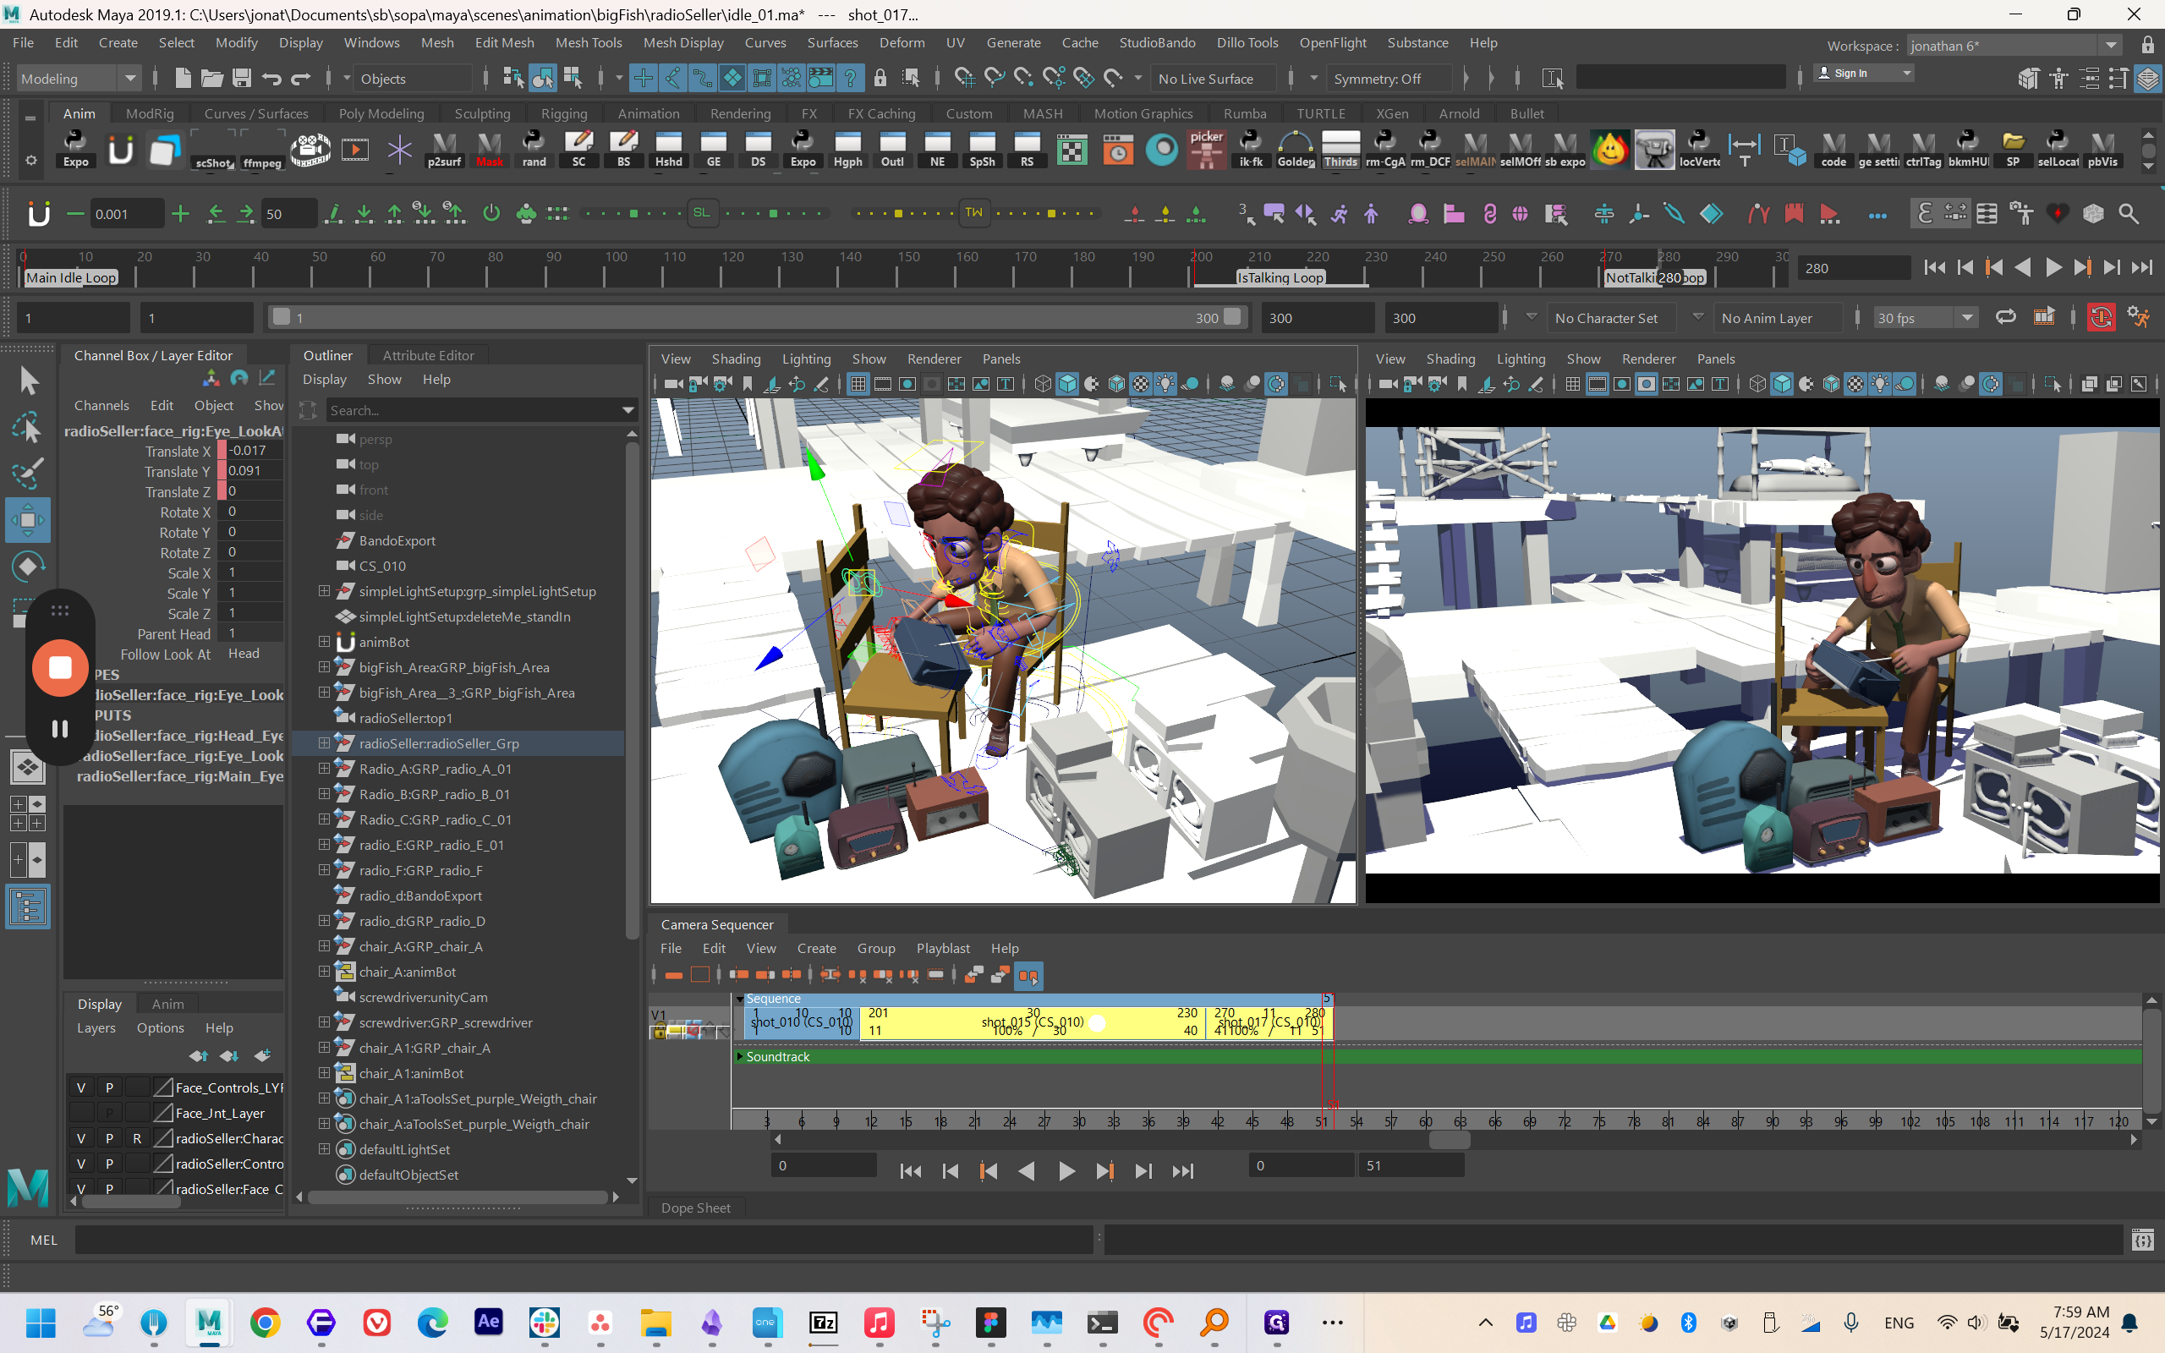Click the animBot magnet logo in toolbar
The image size is (2165, 1353).
(x=38, y=213)
